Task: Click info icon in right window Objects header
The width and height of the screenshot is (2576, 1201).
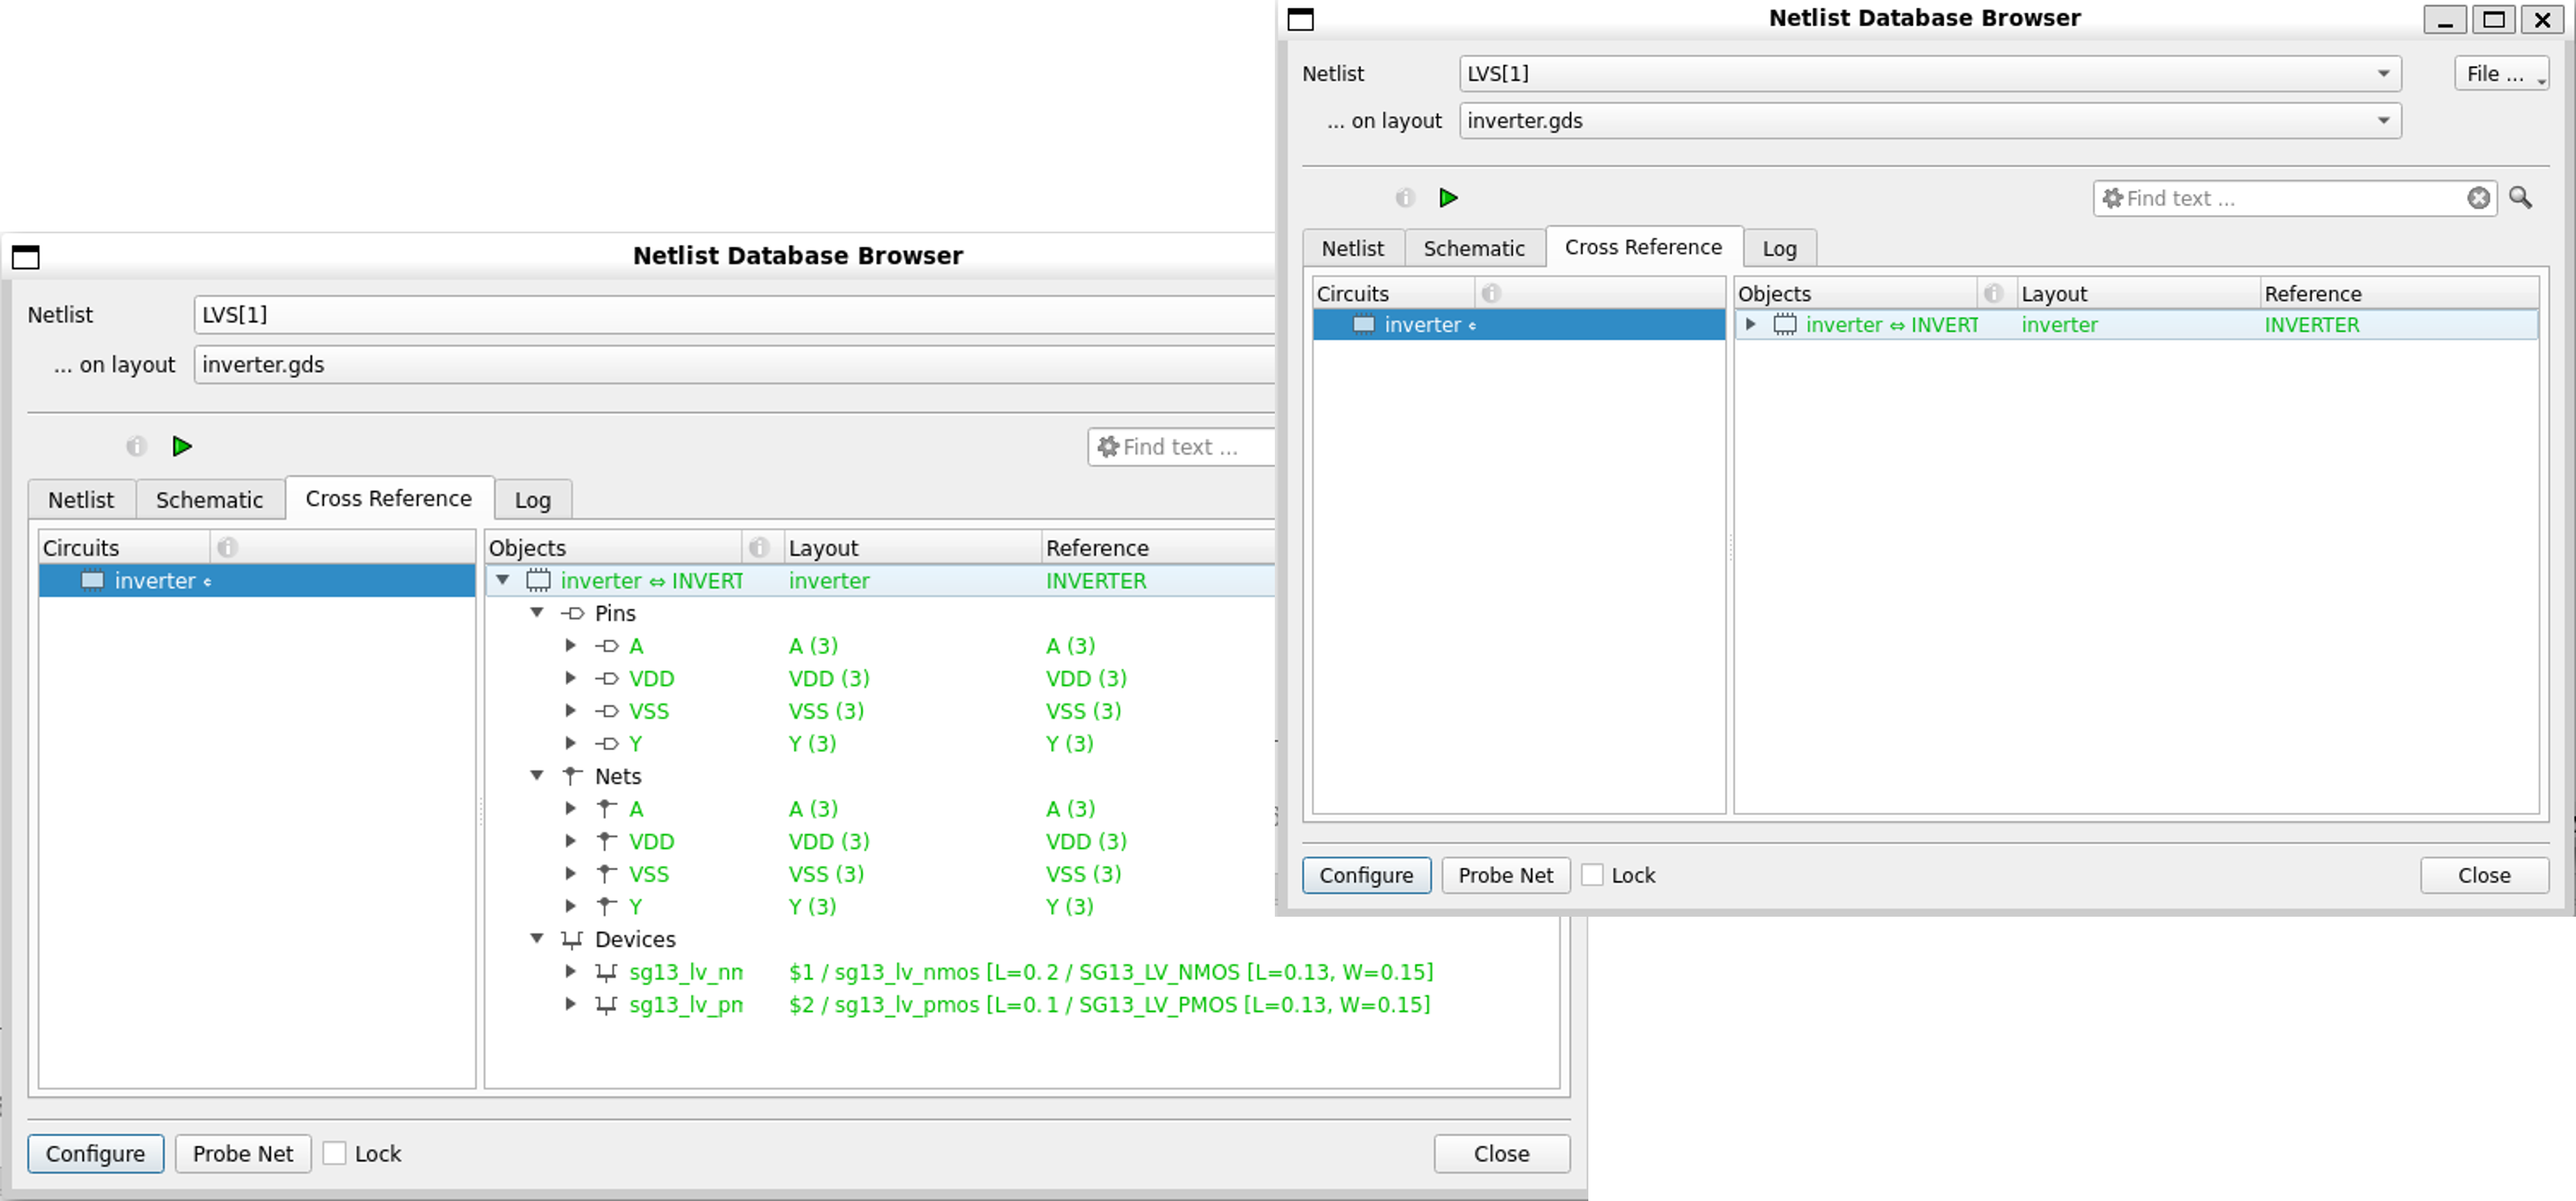Action: [x=1993, y=294]
